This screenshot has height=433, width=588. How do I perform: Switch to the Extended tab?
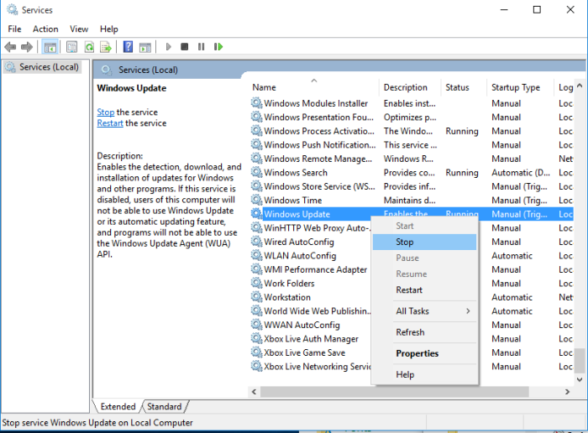(118, 406)
